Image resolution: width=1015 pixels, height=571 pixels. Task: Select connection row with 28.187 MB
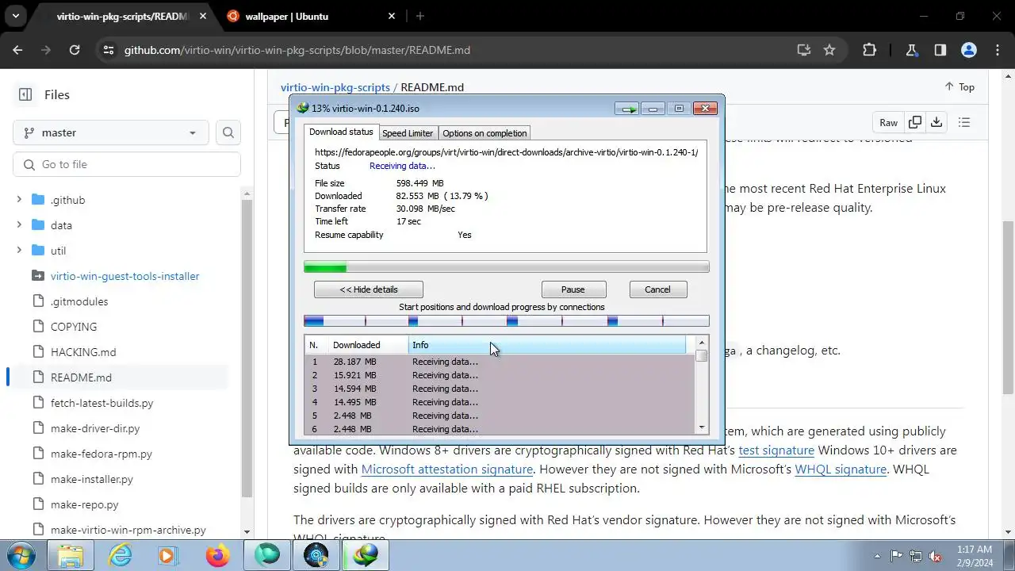500,362
